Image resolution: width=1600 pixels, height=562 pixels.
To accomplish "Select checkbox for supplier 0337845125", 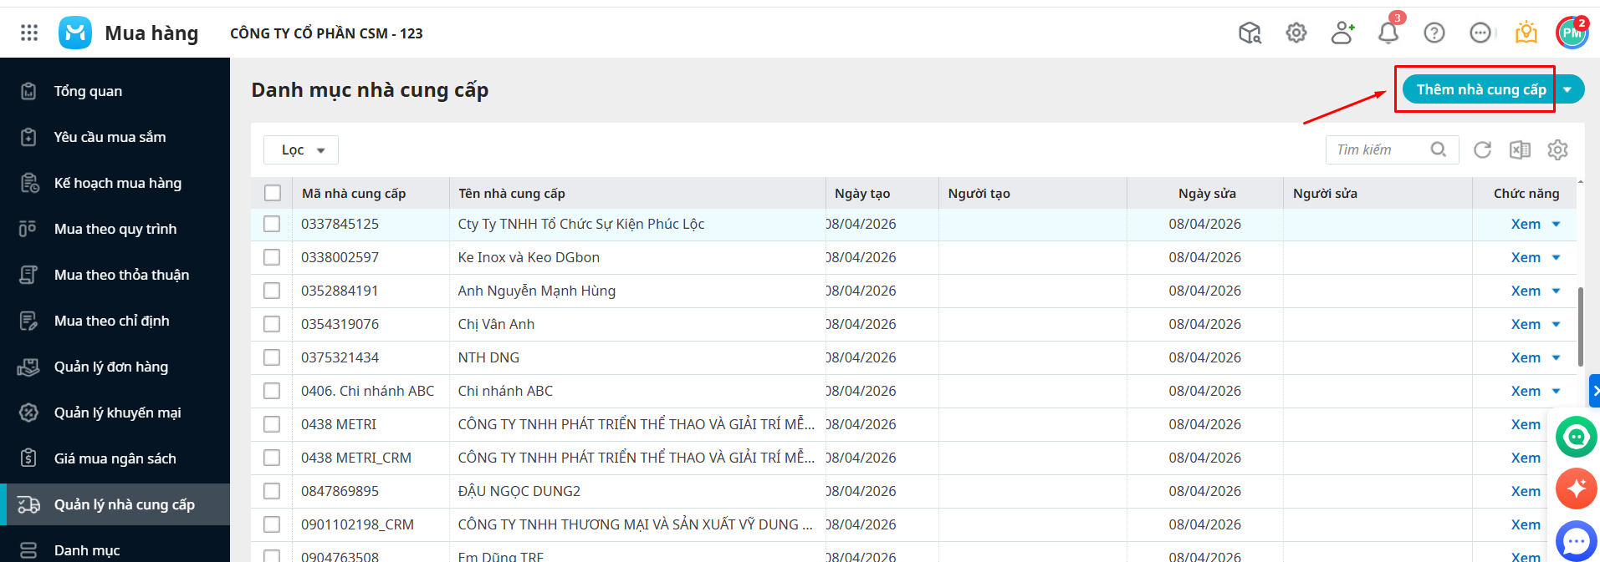I will pyautogui.click(x=272, y=224).
